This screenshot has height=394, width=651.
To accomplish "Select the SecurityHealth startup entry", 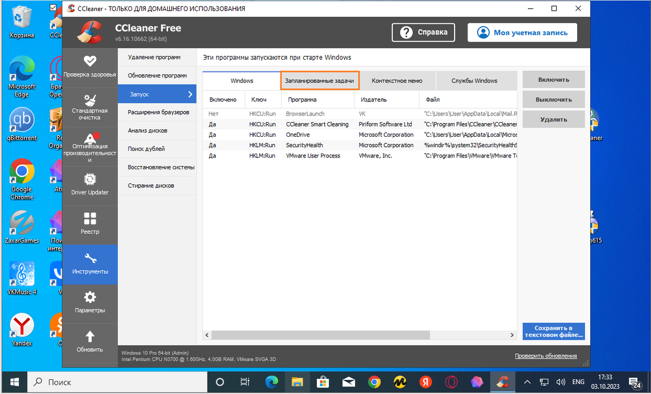I will click(x=360, y=145).
